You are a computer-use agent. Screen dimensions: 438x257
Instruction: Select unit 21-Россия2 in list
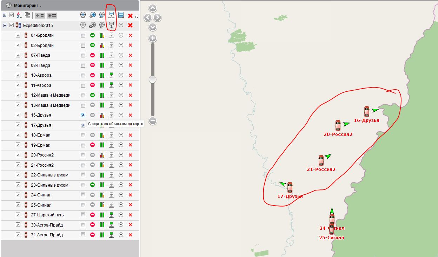[42, 165]
